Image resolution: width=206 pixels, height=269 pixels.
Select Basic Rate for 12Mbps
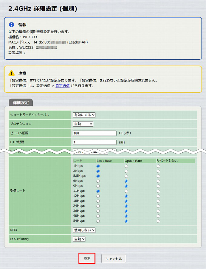pyautogui.click(x=98, y=196)
